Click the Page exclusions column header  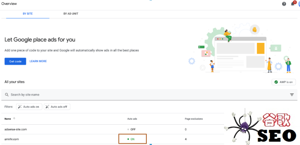tap(194, 119)
